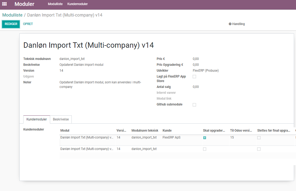Open the apps grid menu icon
The width and height of the screenshot is (296, 191).
tap(4, 4)
